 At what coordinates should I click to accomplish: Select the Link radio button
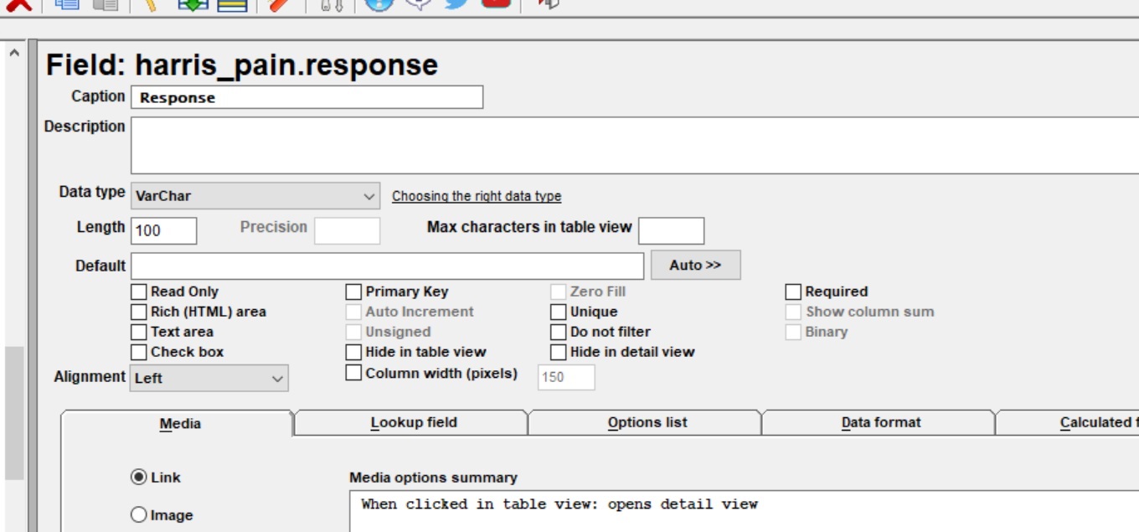[x=139, y=477]
